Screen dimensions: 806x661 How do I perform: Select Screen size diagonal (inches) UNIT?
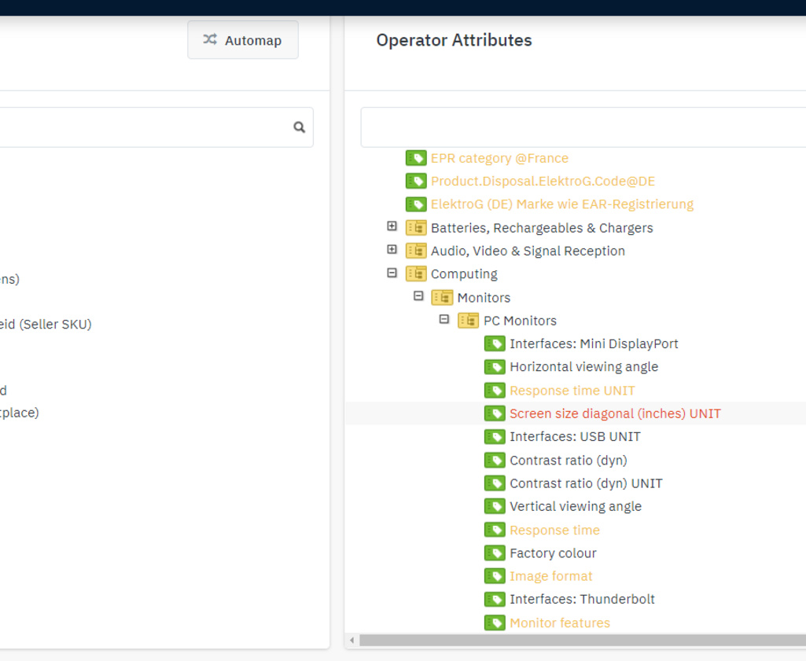(x=615, y=413)
